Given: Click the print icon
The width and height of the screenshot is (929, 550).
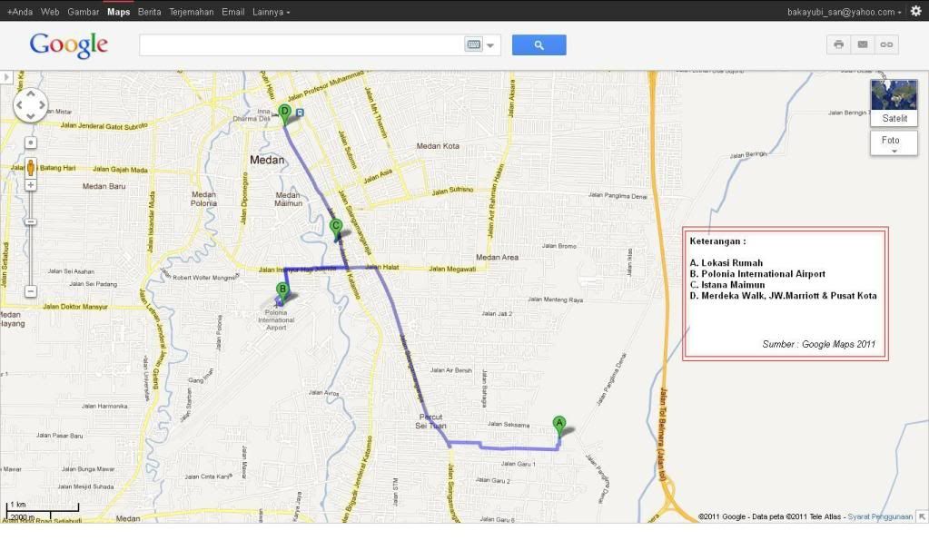Looking at the screenshot, I should (x=838, y=44).
